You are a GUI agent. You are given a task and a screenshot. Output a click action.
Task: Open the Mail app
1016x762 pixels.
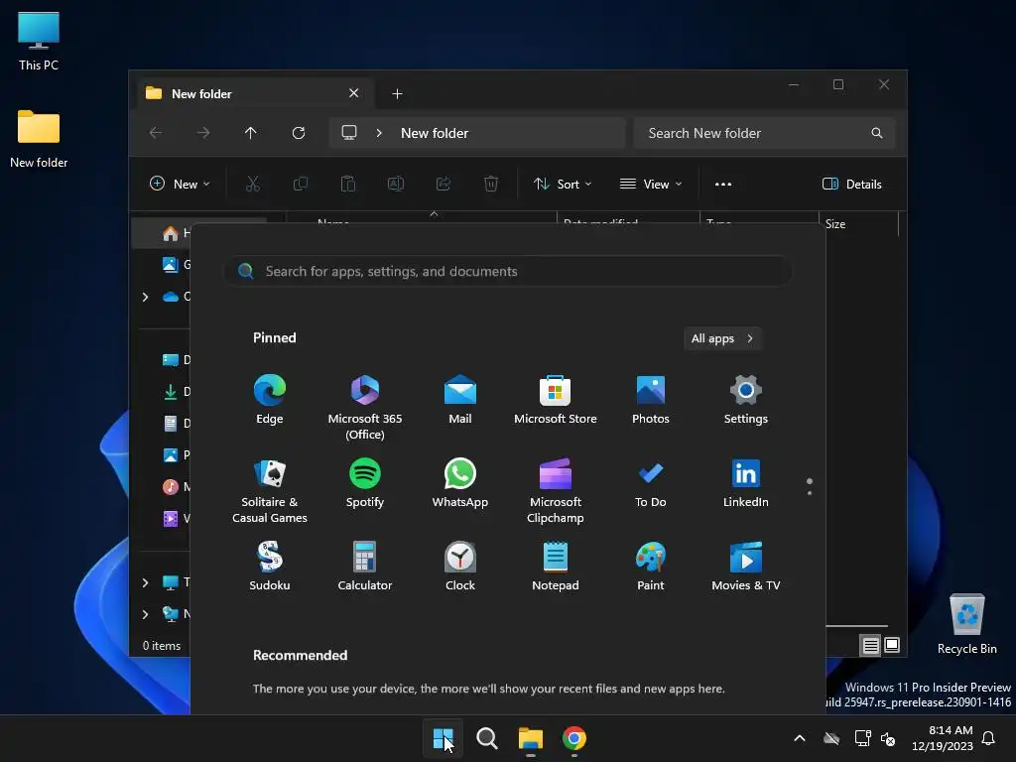[460, 400]
